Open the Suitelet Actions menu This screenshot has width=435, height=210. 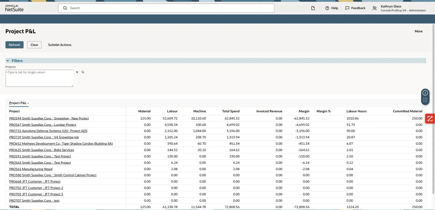click(60, 45)
